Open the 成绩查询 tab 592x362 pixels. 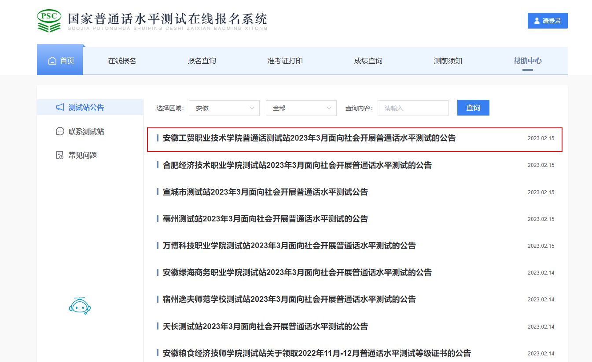click(368, 61)
